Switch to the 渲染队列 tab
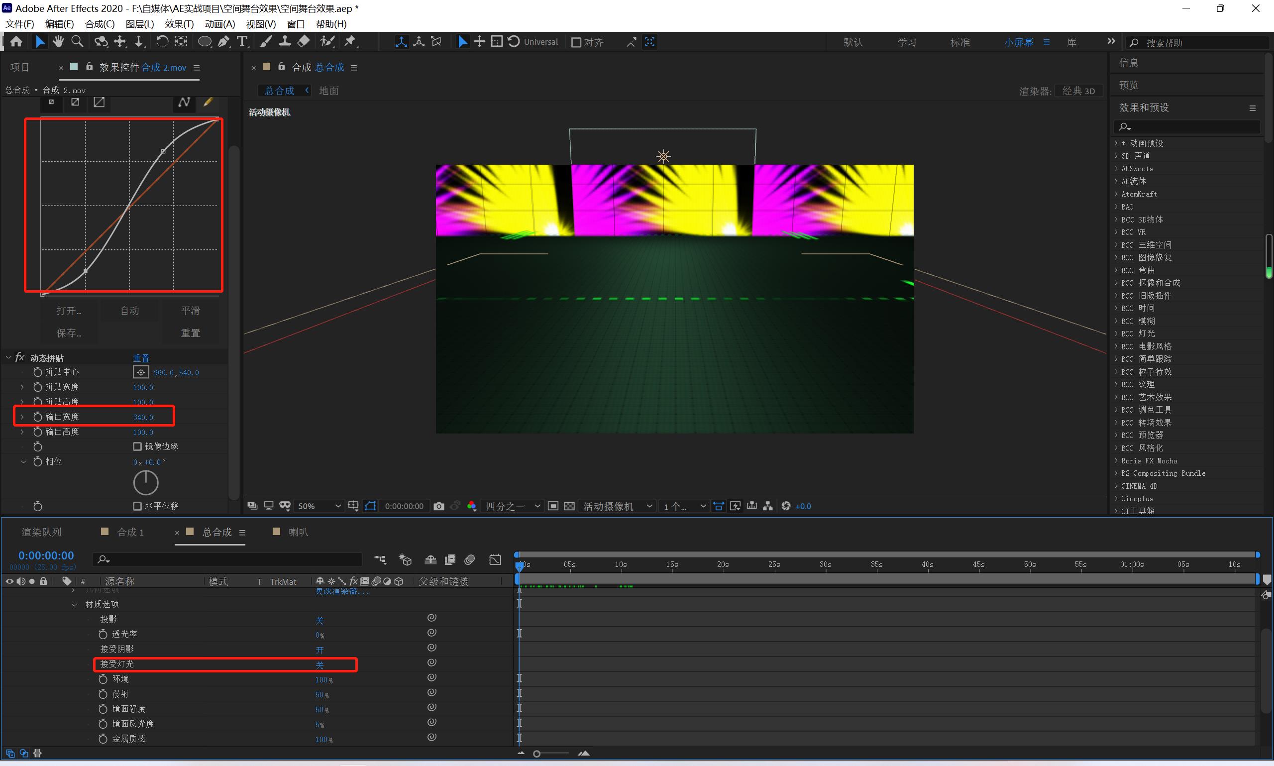1274x766 pixels. tap(41, 532)
